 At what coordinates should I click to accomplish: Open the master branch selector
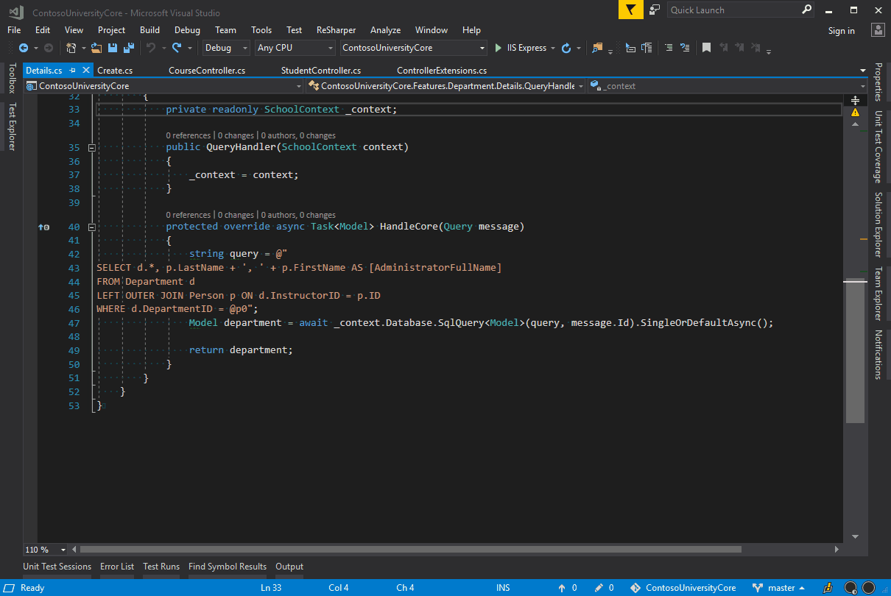point(778,588)
